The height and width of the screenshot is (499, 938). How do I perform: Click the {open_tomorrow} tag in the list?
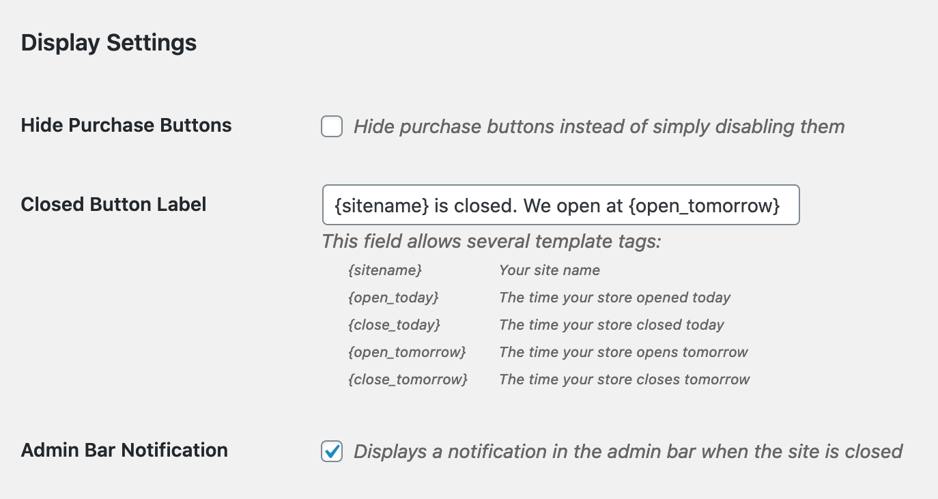pyautogui.click(x=407, y=352)
